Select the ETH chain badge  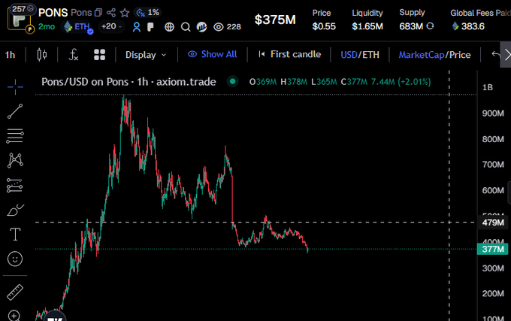[x=77, y=26]
